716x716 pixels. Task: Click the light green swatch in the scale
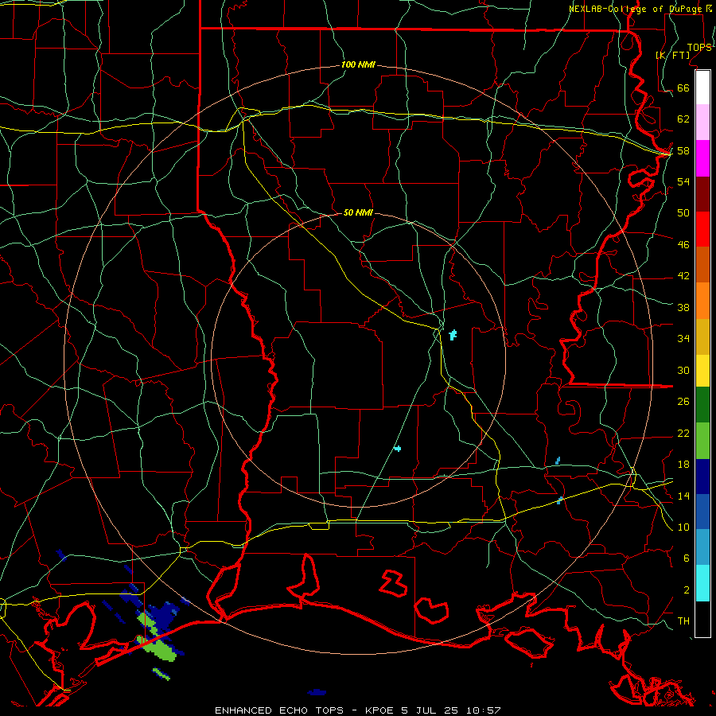point(702,441)
